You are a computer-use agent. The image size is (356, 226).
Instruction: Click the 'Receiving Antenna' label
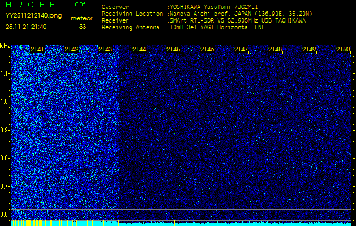(x=131, y=28)
